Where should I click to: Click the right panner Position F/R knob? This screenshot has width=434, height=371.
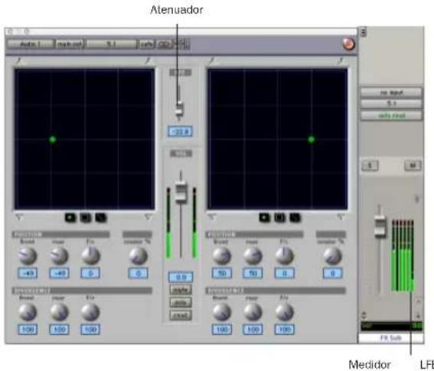coord(285,256)
